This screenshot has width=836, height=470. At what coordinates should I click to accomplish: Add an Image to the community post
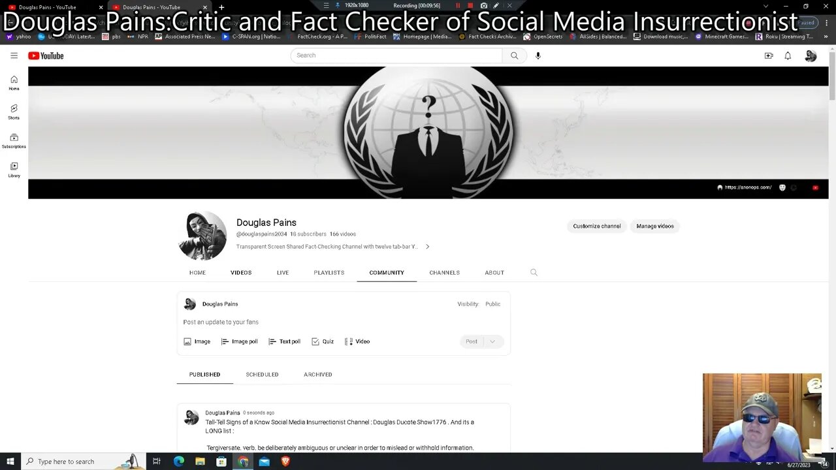pos(197,341)
